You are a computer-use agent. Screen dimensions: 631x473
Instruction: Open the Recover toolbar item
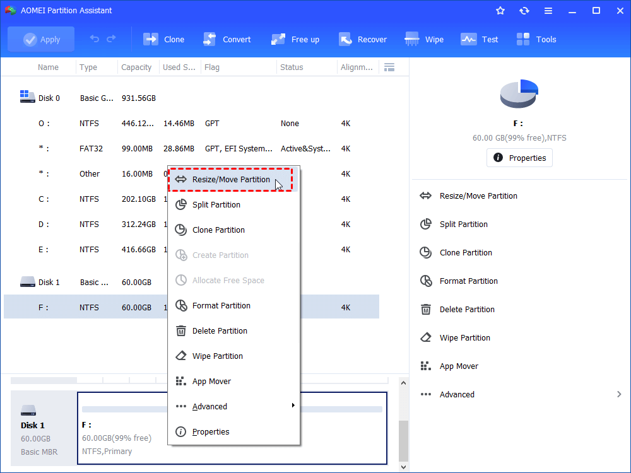(362, 39)
